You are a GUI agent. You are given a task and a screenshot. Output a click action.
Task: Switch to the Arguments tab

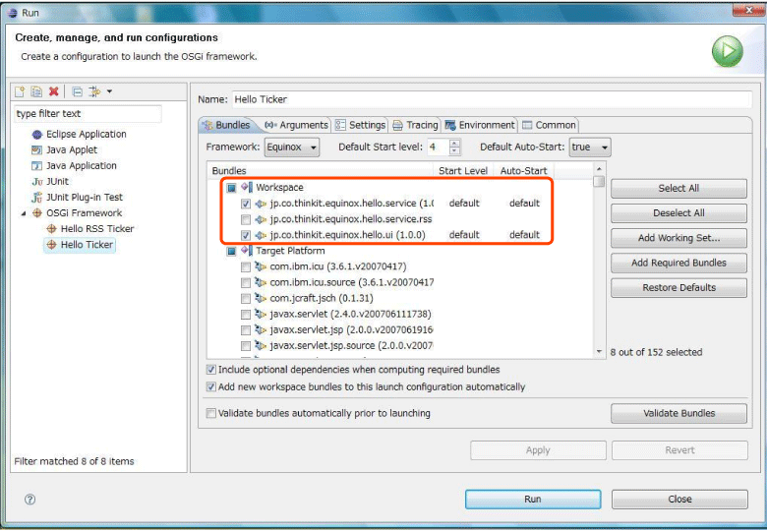[296, 125]
